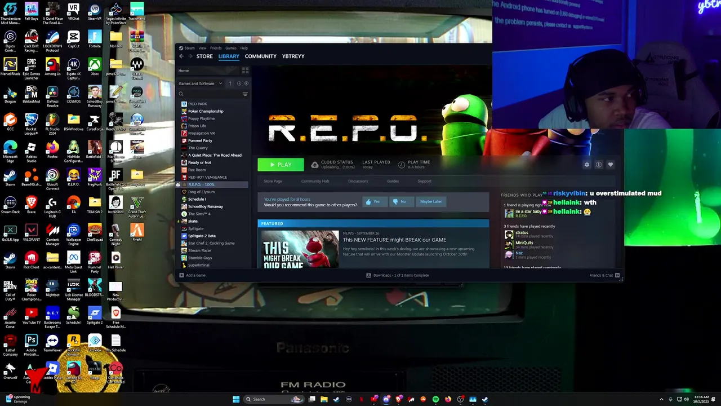This screenshot has height=406, width=721.
Task: Open the Friends menu in Steam
Action: point(216,48)
